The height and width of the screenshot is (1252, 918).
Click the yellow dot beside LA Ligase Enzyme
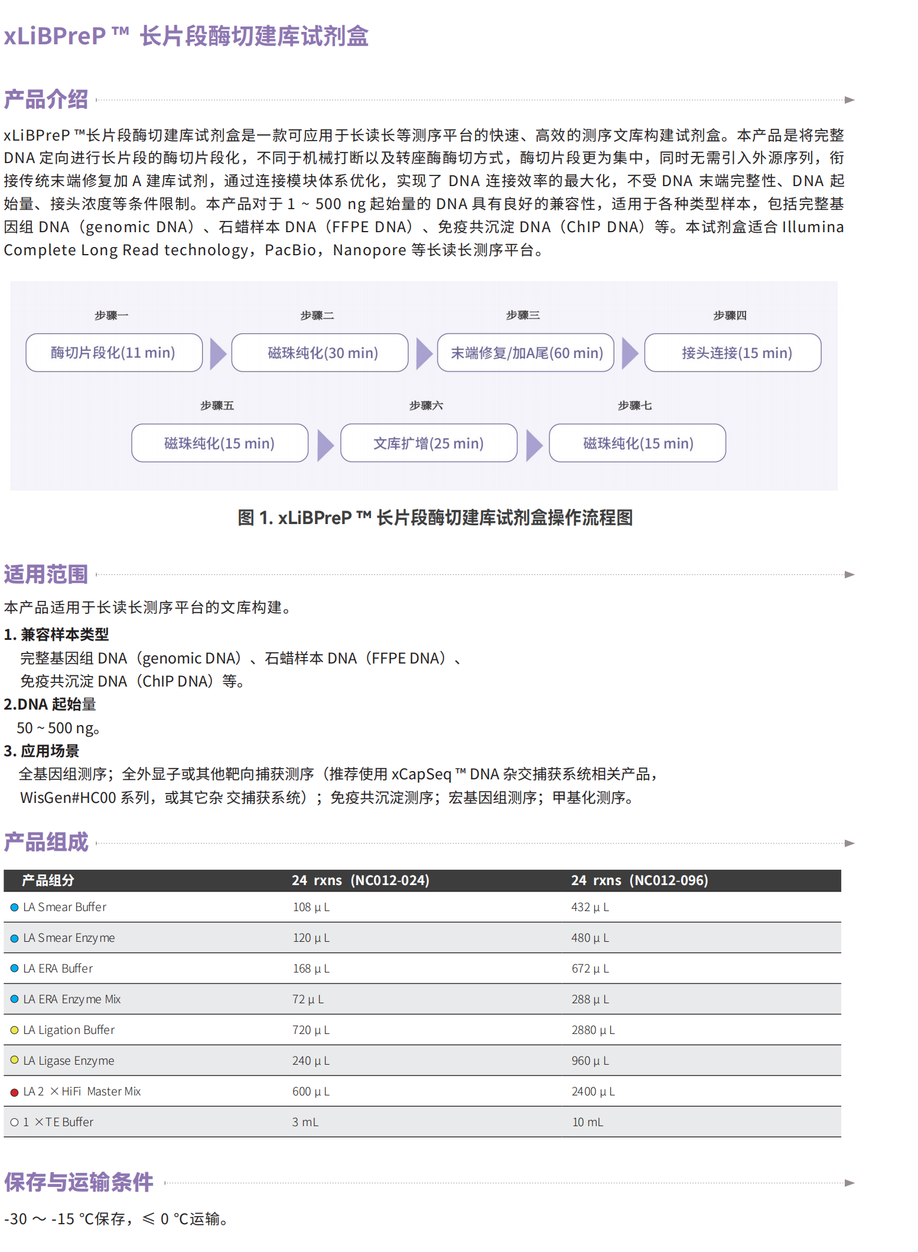pos(14,1060)
